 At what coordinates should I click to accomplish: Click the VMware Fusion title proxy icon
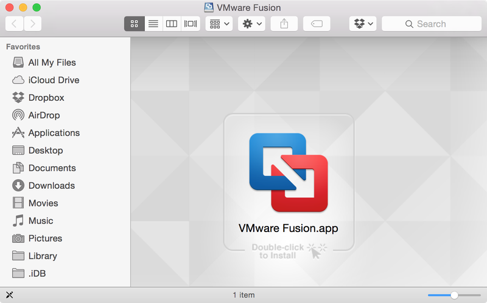pos(209,7)
